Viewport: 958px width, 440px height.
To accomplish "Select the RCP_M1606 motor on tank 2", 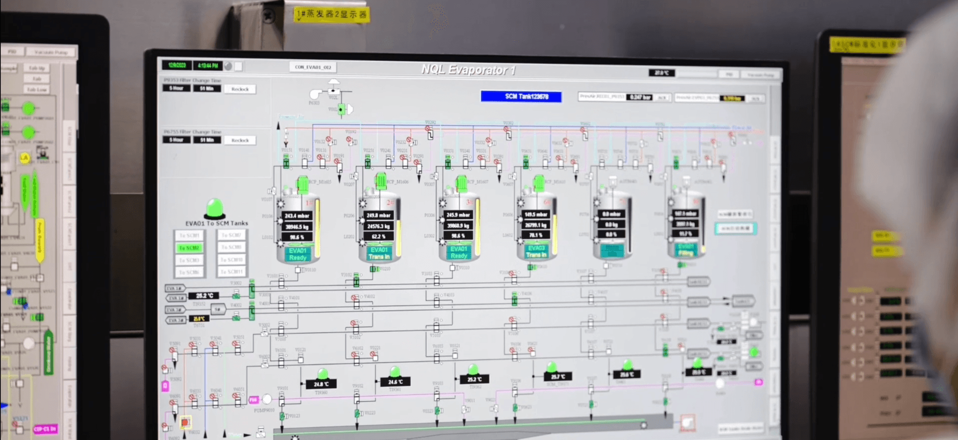I will point(381,181).
